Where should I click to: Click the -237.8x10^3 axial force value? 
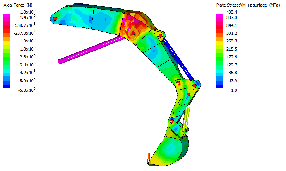[24, 33]
